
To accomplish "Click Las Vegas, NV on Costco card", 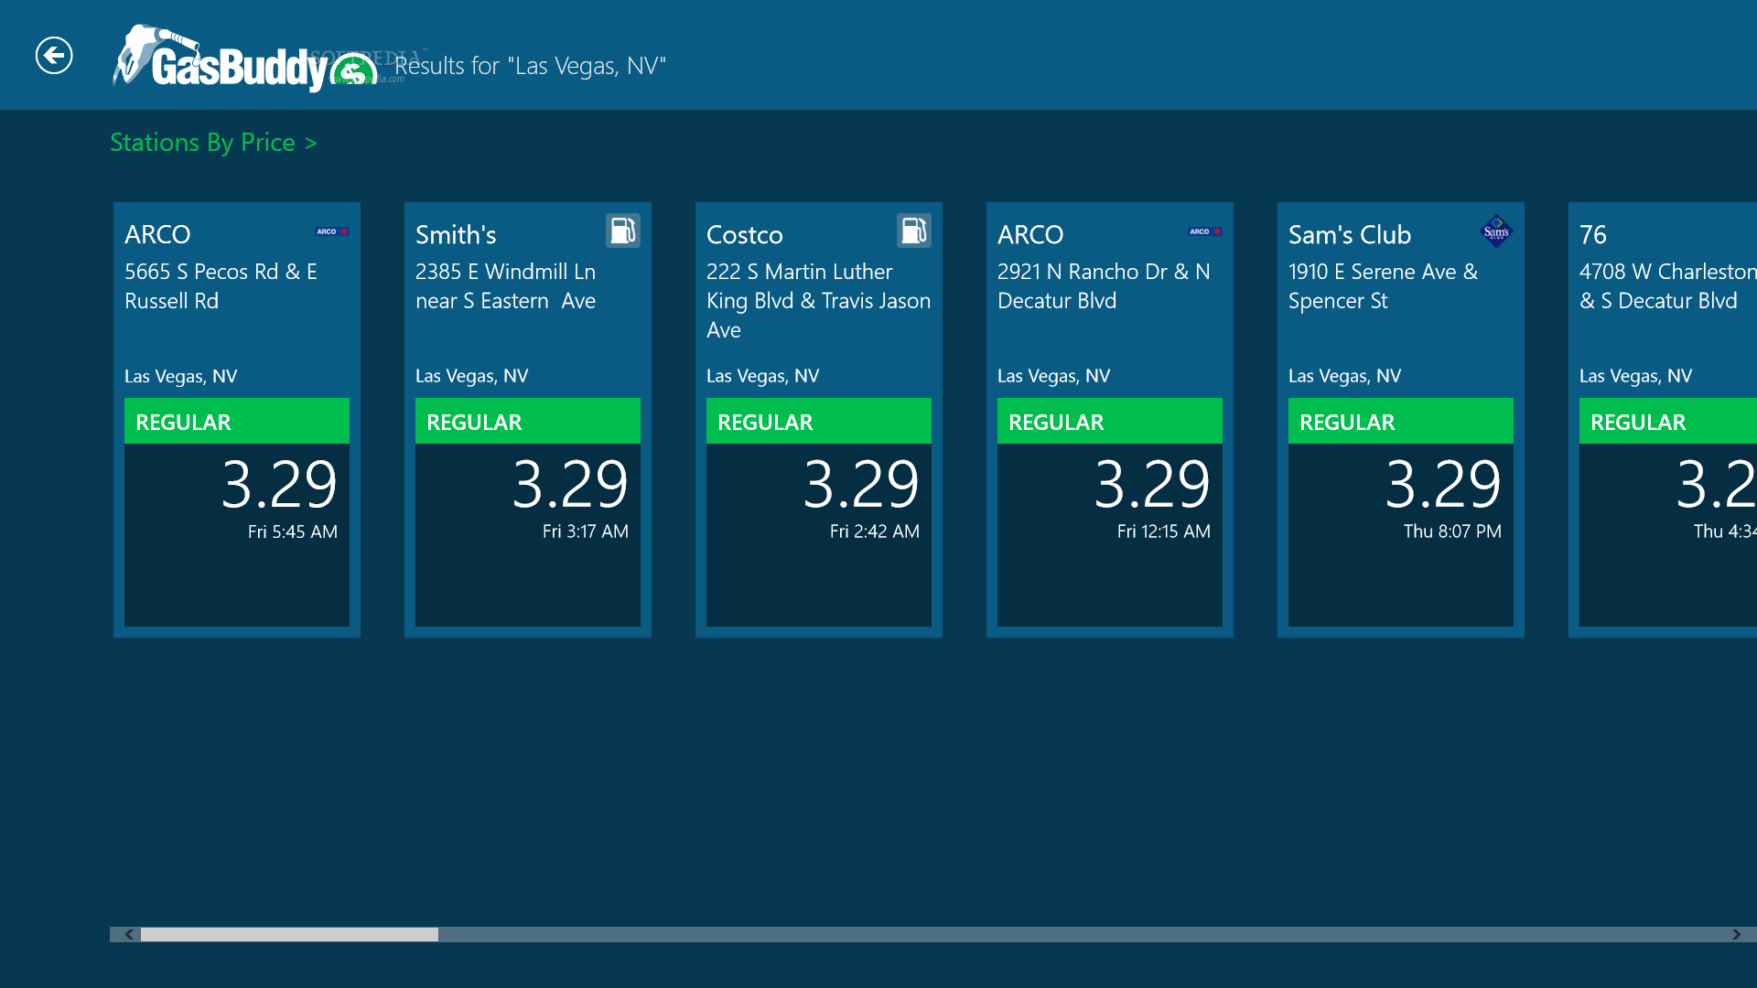I will (x=763, y=376).
